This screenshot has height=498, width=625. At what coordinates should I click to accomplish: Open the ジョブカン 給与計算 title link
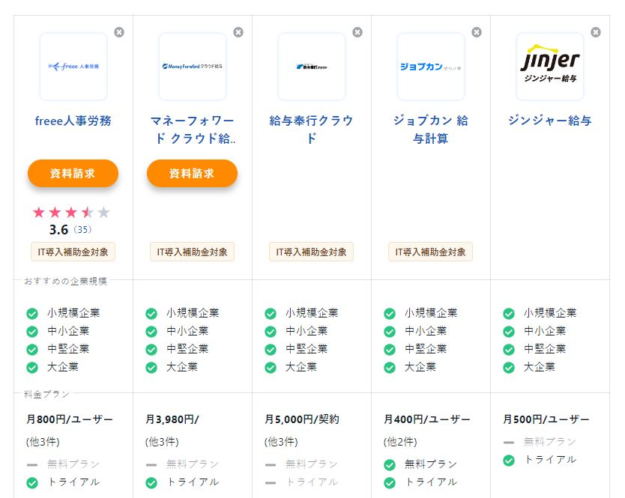click(431, 130)
